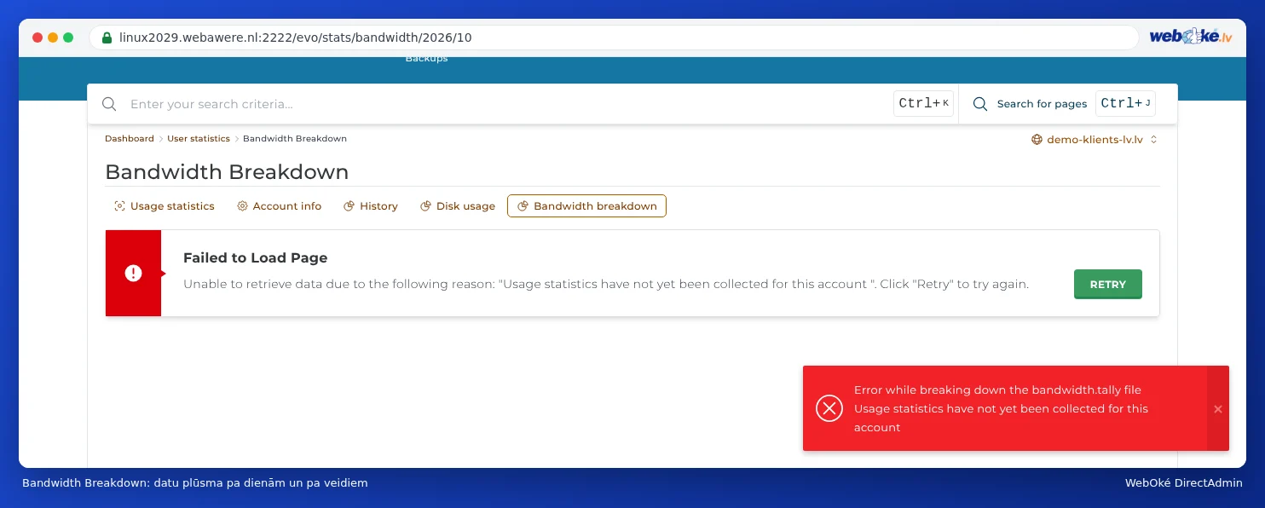Screen dimensions: 1265x508
Task: Click the green Retry button
Action: 1107,285
